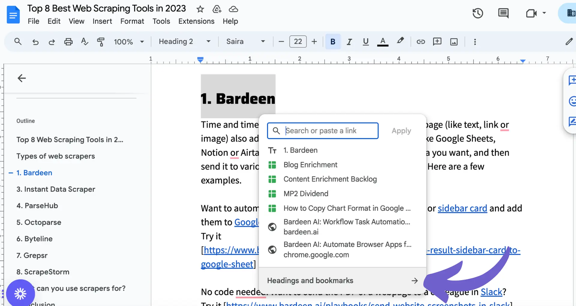Select bardeen.ai web link suggestion
Image resolution: width=576 pixels, height=306 pixels.
(342, 227)
